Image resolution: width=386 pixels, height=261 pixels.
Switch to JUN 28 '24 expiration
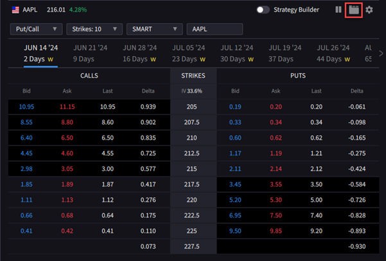click(x=139, y=53)
